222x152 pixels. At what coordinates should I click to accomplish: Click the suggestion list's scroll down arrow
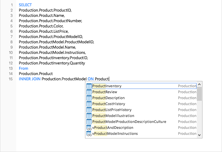coord(199,135)
